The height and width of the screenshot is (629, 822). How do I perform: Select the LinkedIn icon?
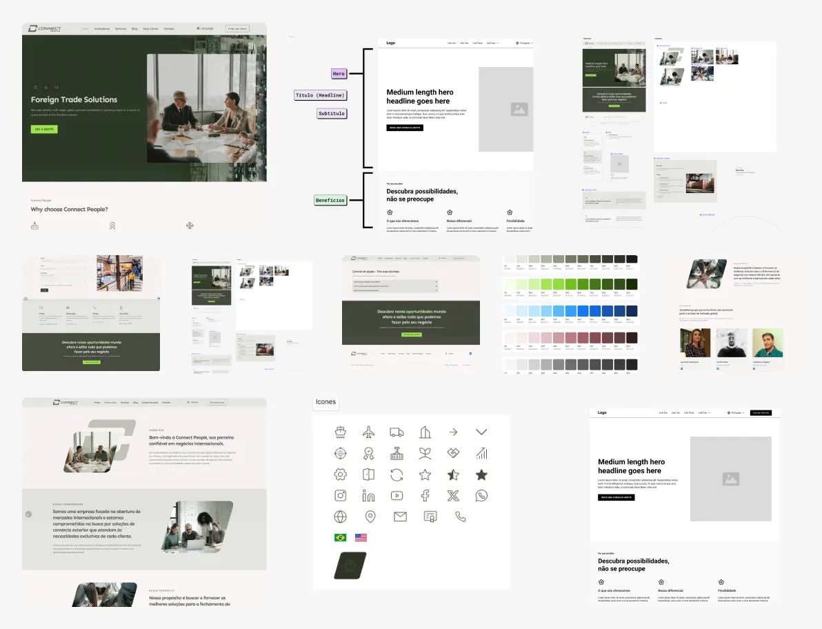pos(368,495)
